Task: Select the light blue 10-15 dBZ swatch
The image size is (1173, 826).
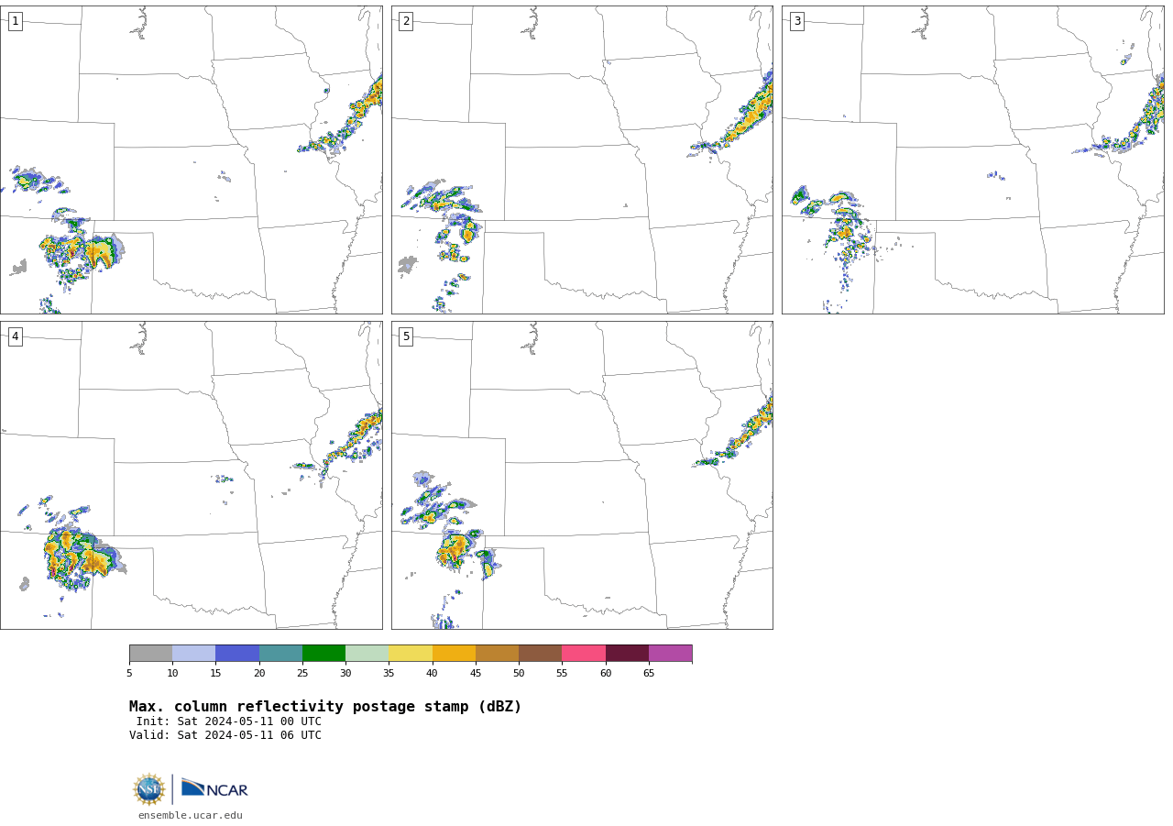Action: pyautogui.click(x=194, y=654)
